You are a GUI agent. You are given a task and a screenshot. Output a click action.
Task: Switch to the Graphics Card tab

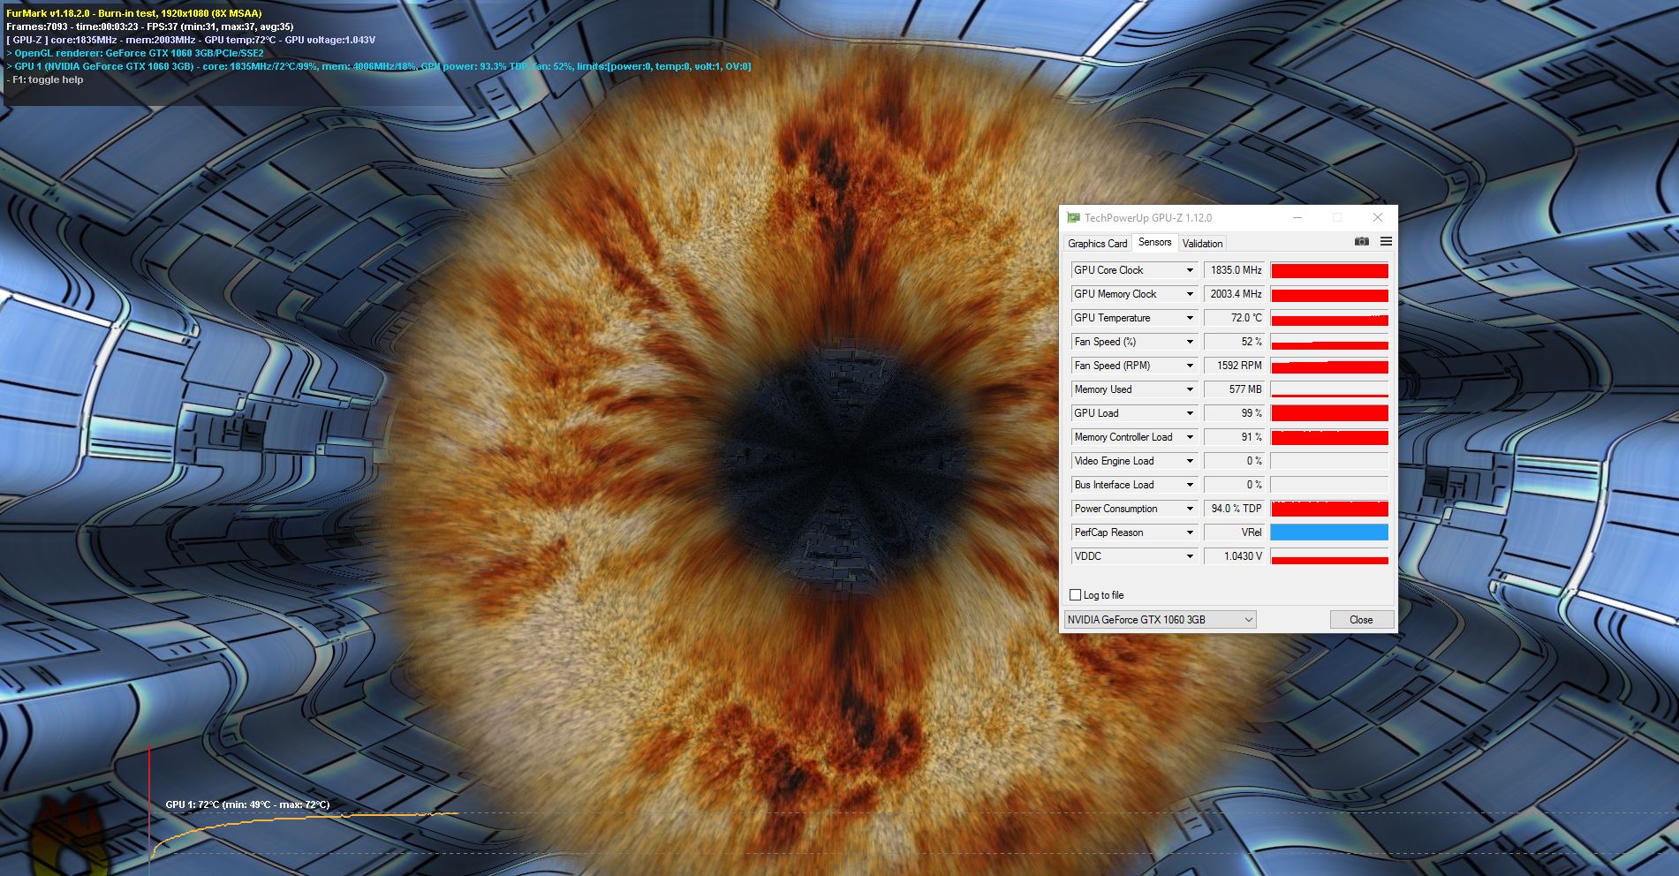pyautogui.click(x=1097, y=244)
